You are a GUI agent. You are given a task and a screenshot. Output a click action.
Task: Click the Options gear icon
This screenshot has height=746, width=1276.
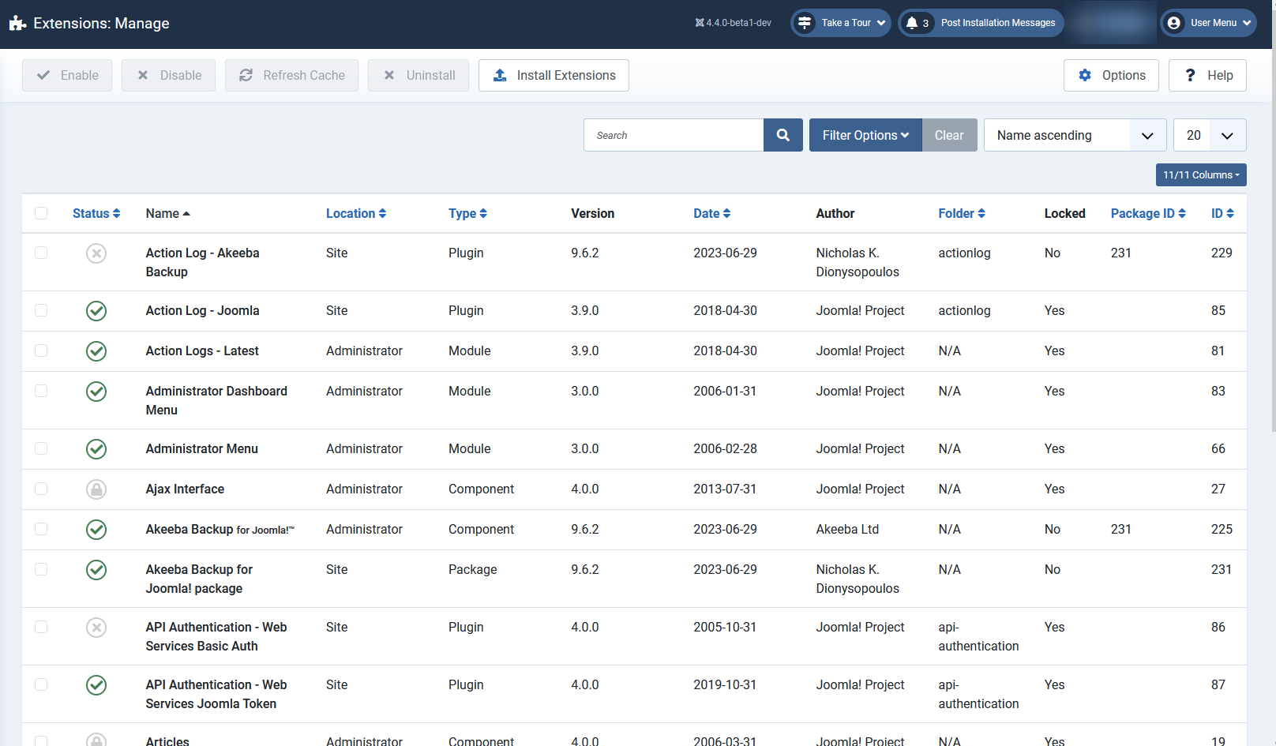1086,75
